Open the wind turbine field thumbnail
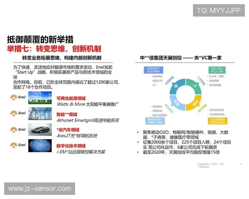Image resolution: width=249 pixels, height=199 pixels. [40, 98]
